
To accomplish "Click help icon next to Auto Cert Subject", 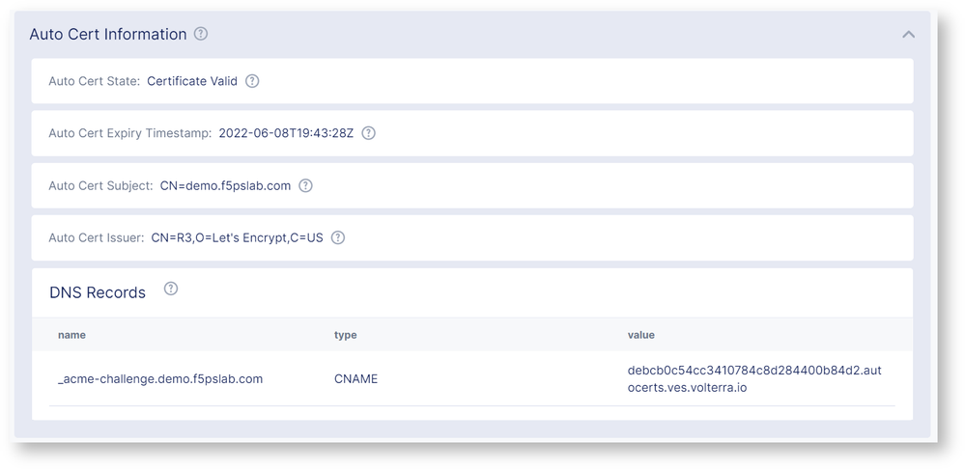I will 305,185.
